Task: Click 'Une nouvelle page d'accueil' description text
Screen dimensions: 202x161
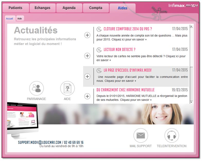Action: (x=142, y=79)
